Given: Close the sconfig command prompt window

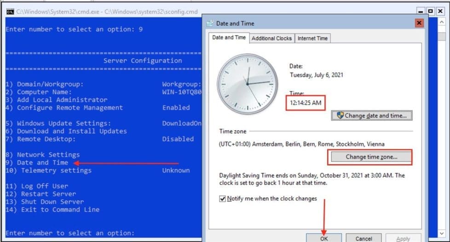Looking at the screenshot, I should (x=440, y=12).
